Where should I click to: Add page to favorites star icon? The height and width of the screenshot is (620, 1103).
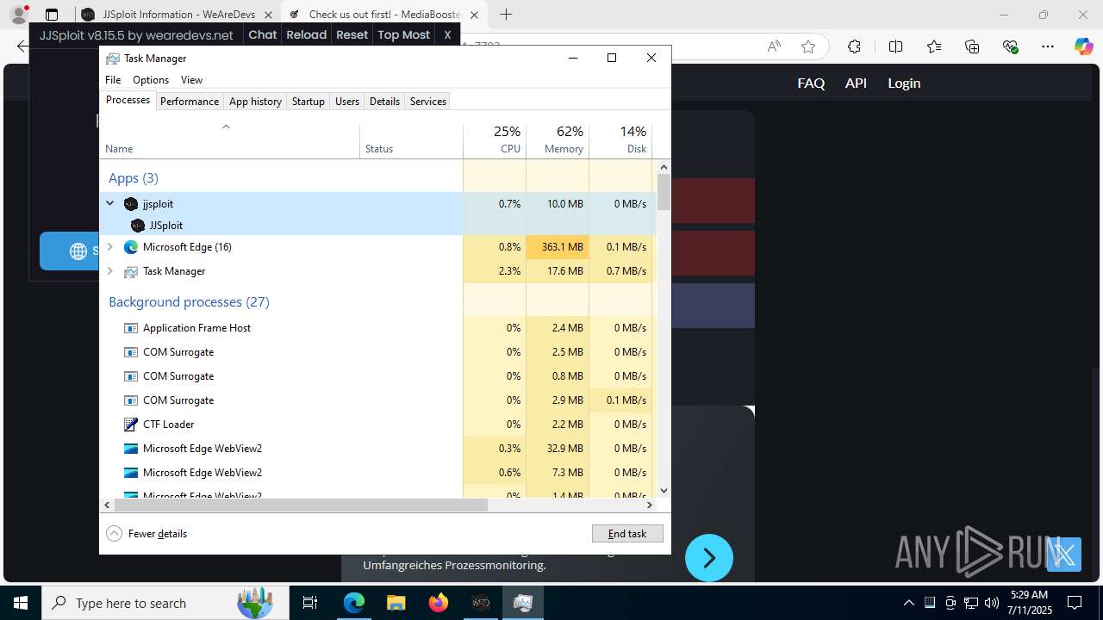point(807,46)
